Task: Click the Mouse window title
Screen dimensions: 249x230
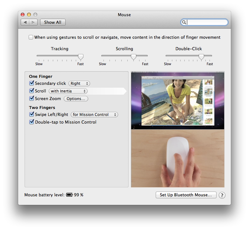Action: pyautogui.click(x=124, y=15)
